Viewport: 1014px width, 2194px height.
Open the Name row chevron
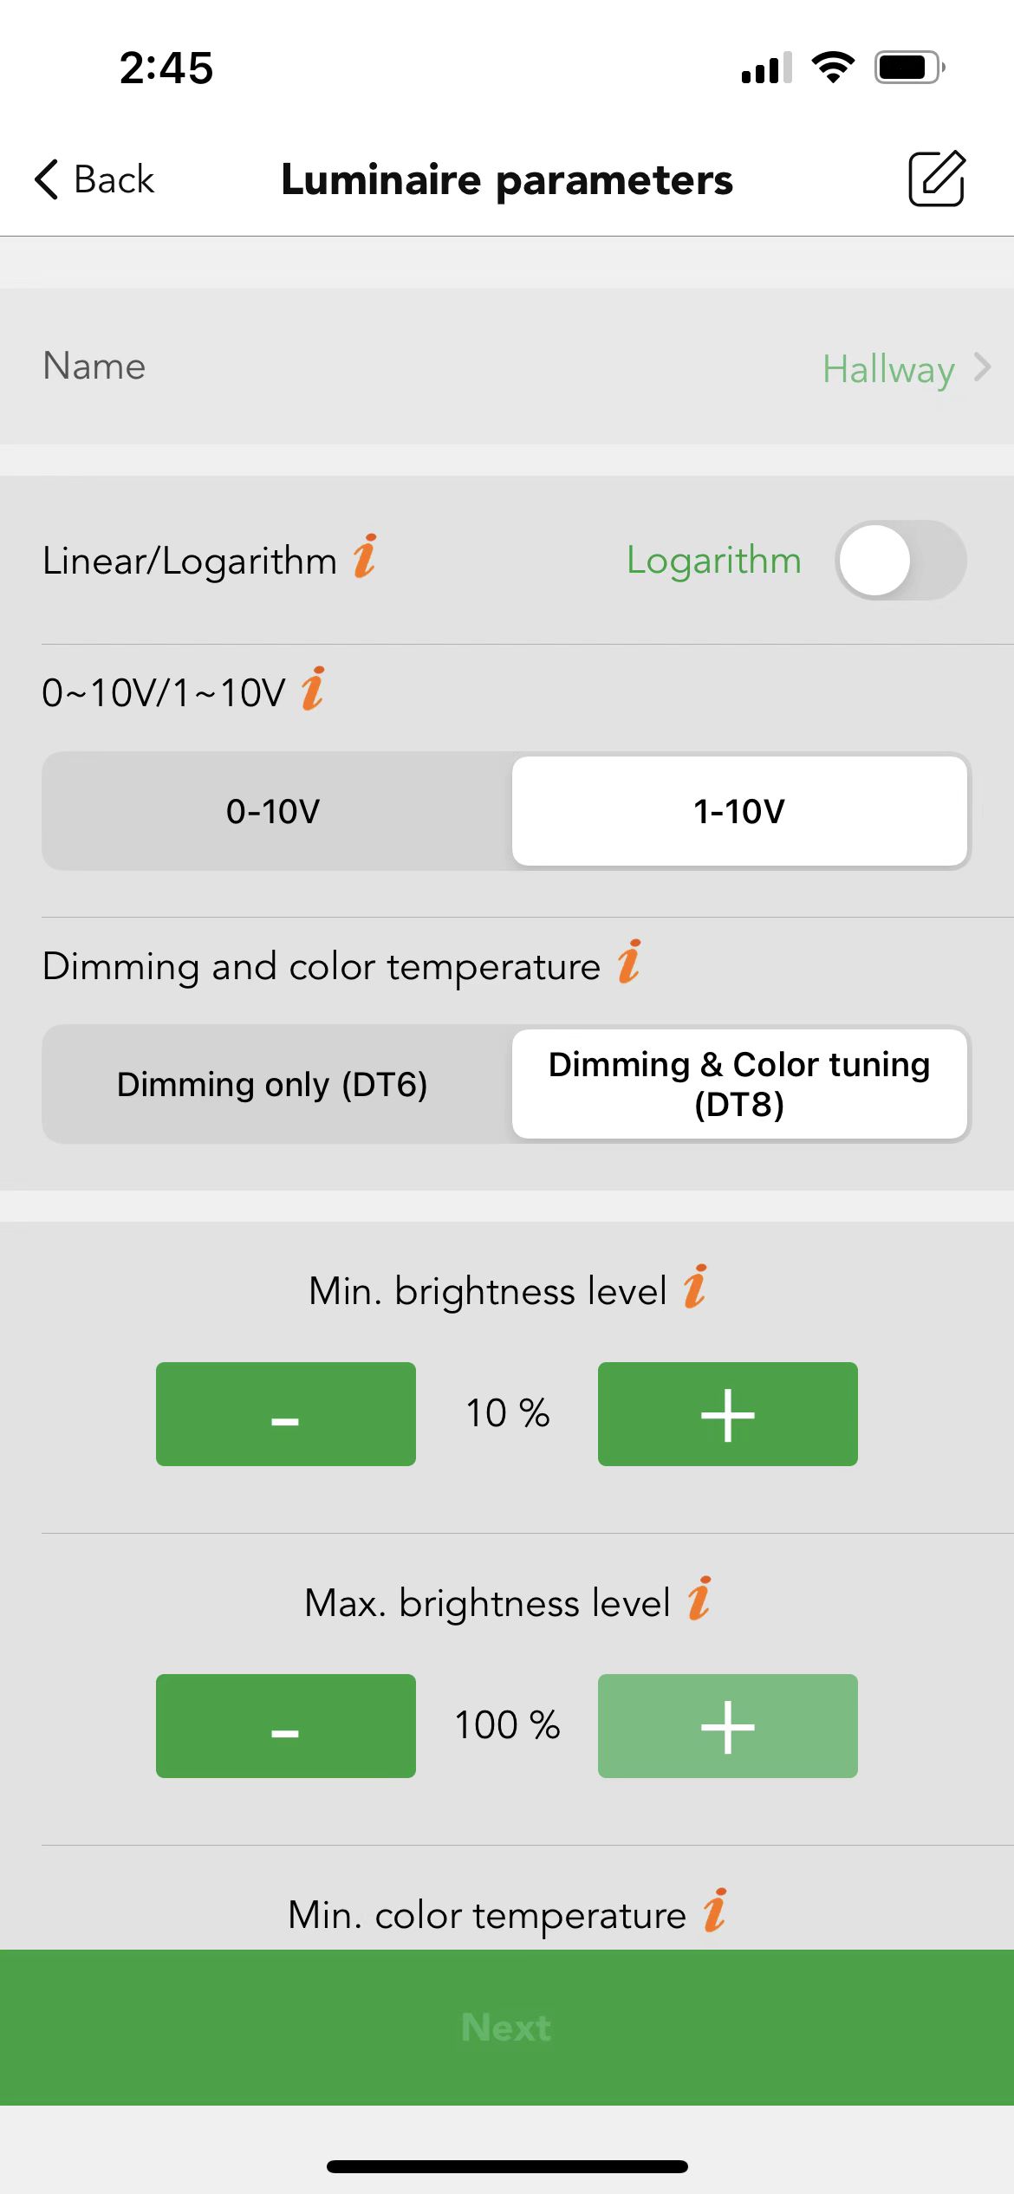982,367
